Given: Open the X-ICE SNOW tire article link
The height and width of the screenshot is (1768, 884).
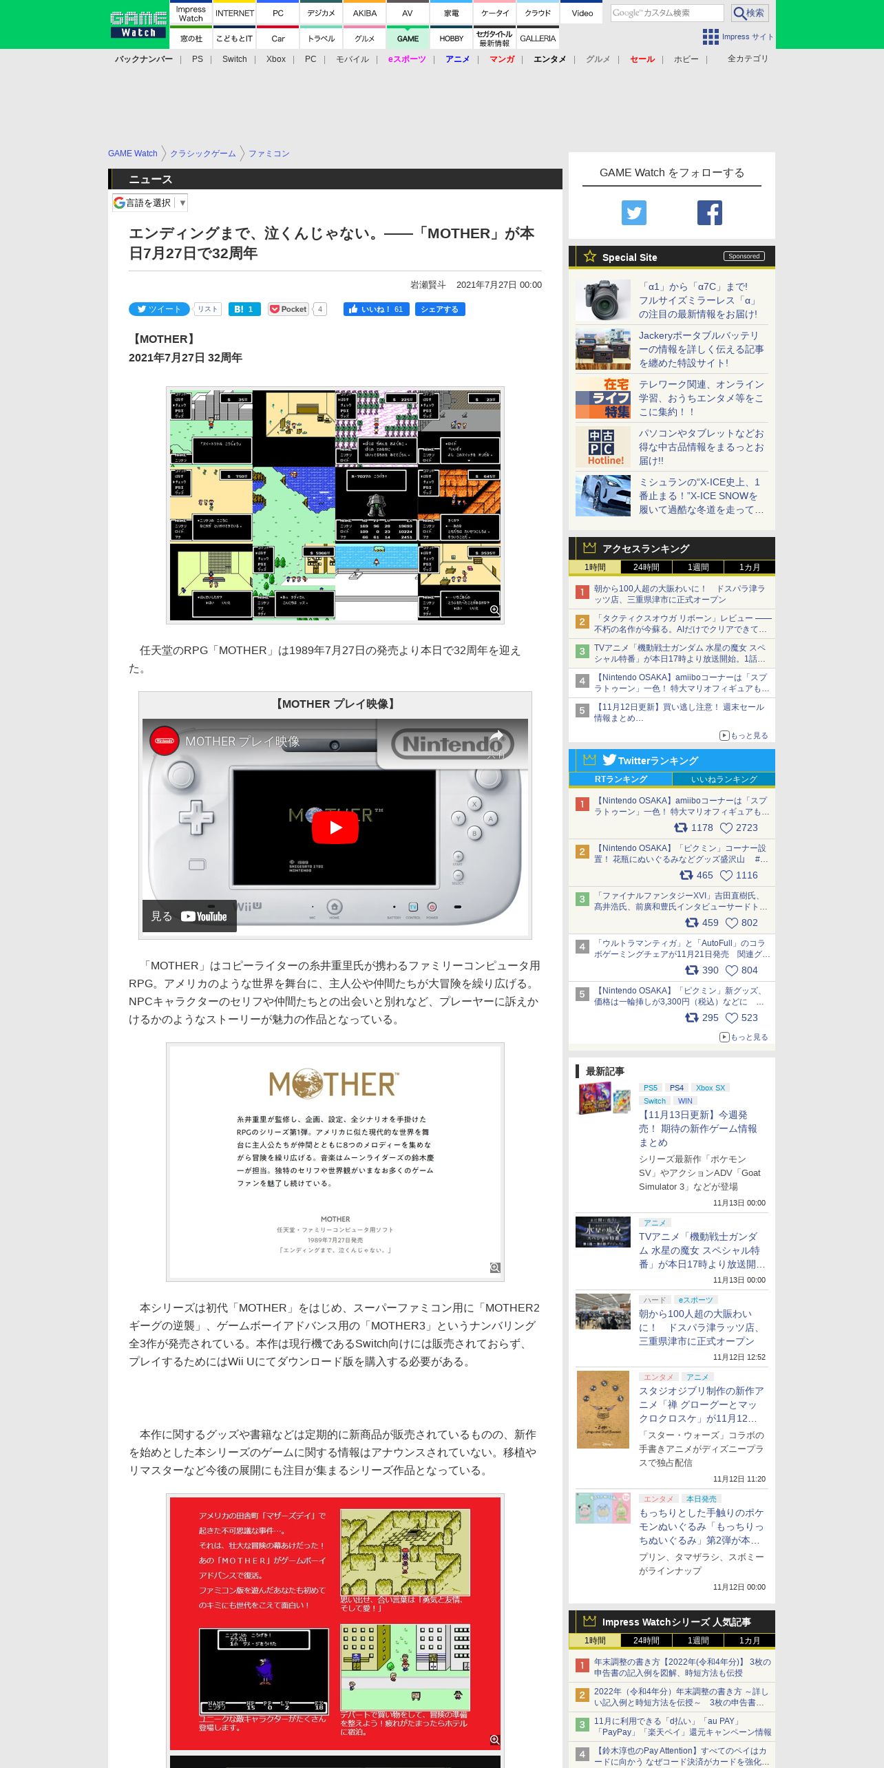Looking at the screenshot, I should (701, 496).
